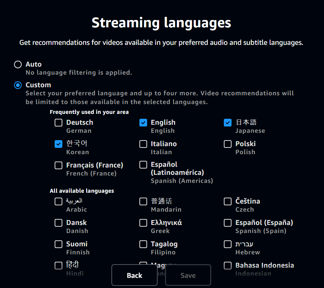The height and width of the screenshot is (288, 324).
Task: Tick the Polski (Polish) checkbox
Action: (228, 144)
